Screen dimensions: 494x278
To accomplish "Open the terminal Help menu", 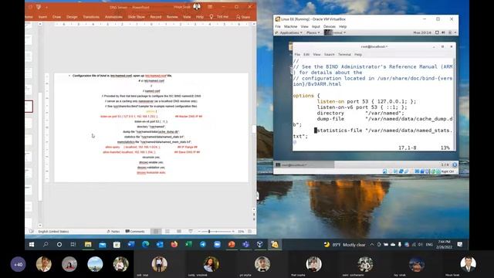I will point(358,55).
